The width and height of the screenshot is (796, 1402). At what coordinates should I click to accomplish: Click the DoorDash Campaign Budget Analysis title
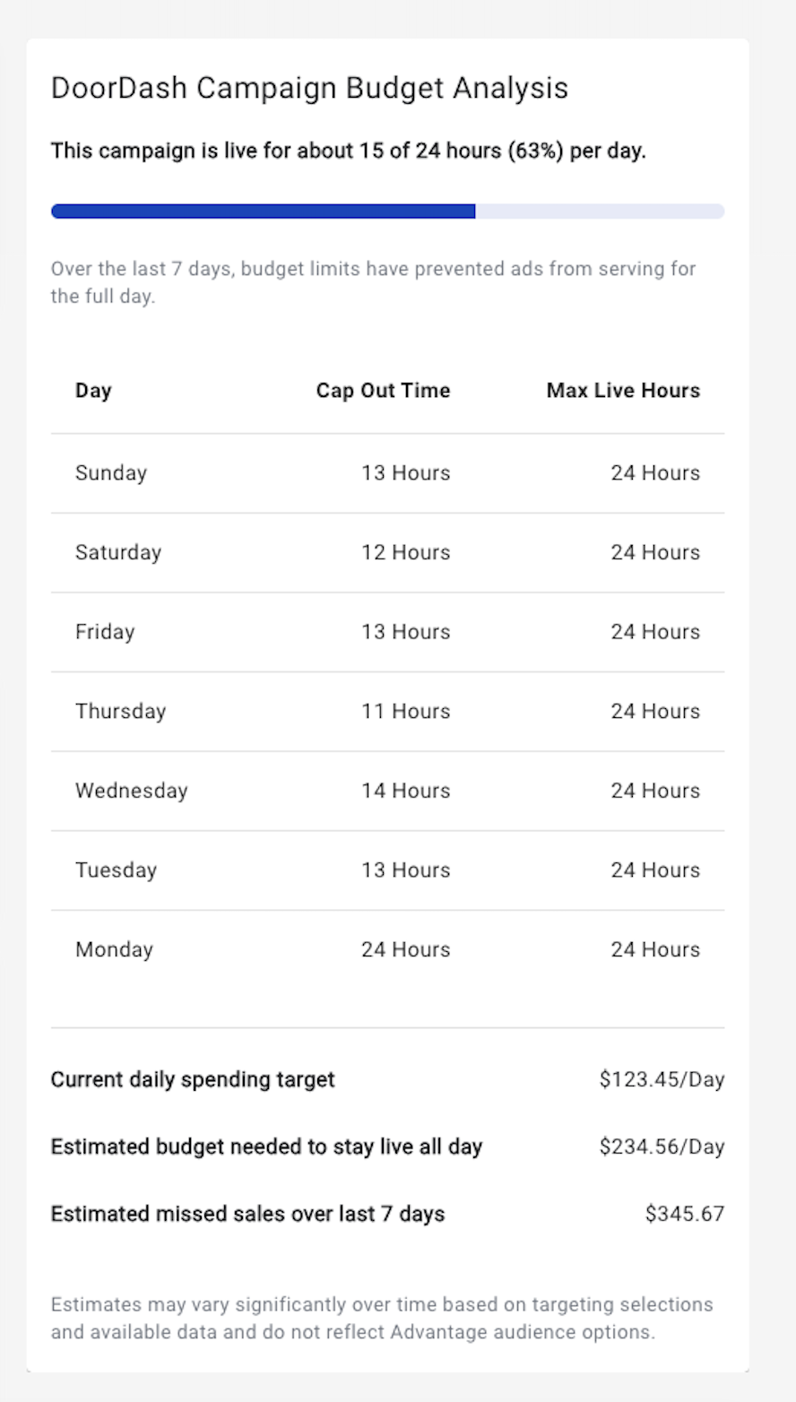click(309, 88)
